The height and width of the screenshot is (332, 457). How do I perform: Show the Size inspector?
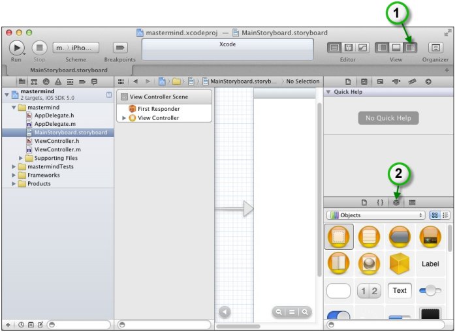412,82
